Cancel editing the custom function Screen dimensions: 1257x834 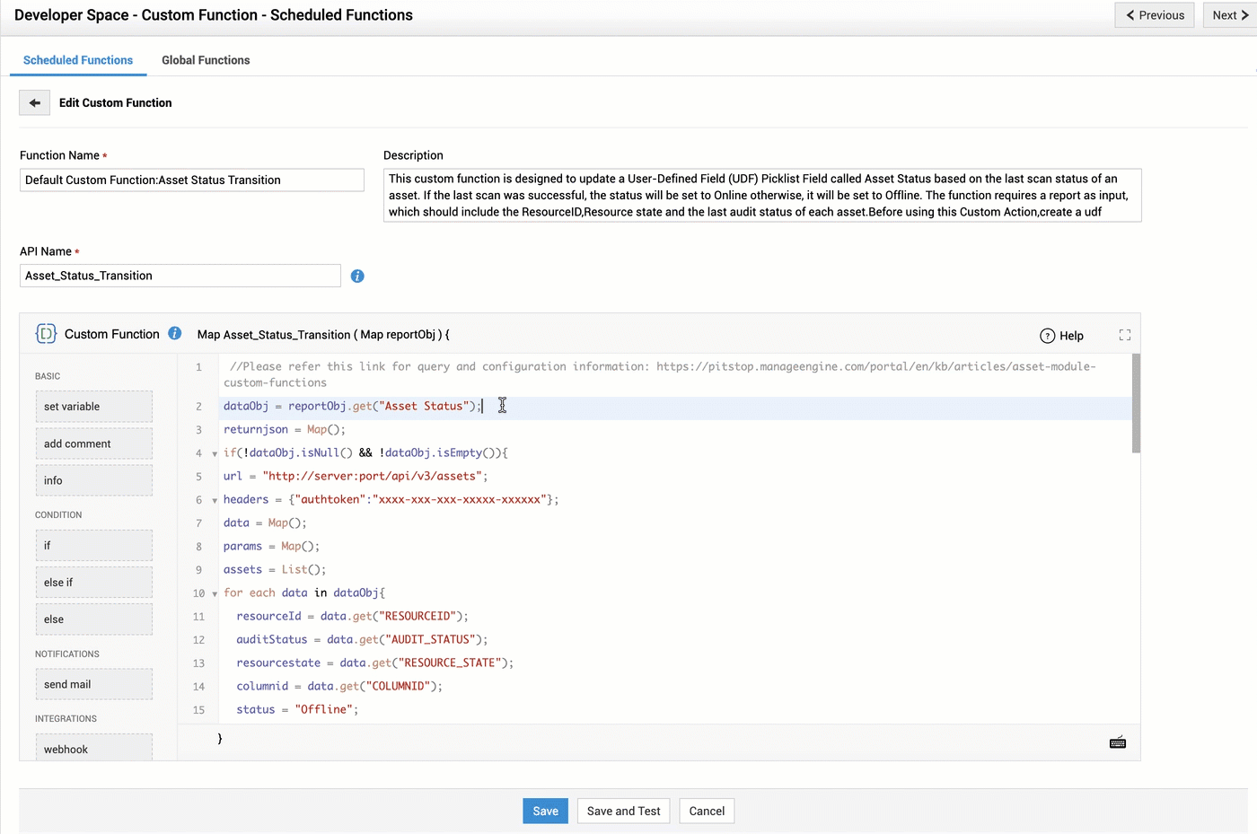point(707,811)
